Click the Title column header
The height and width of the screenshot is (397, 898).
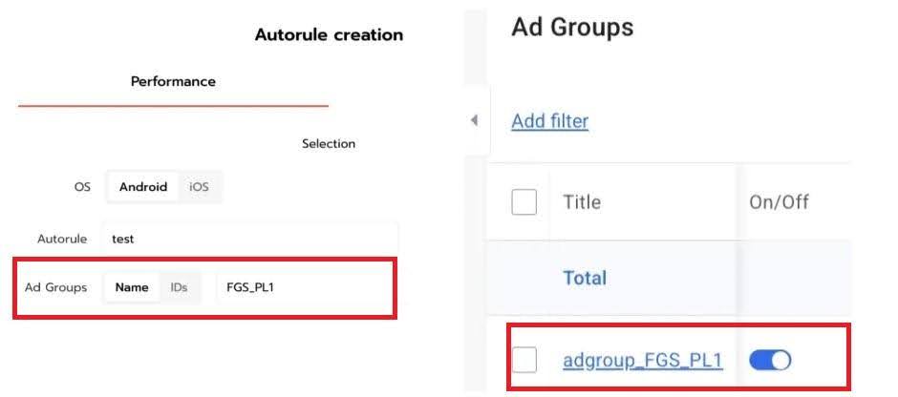click(582, 202)
